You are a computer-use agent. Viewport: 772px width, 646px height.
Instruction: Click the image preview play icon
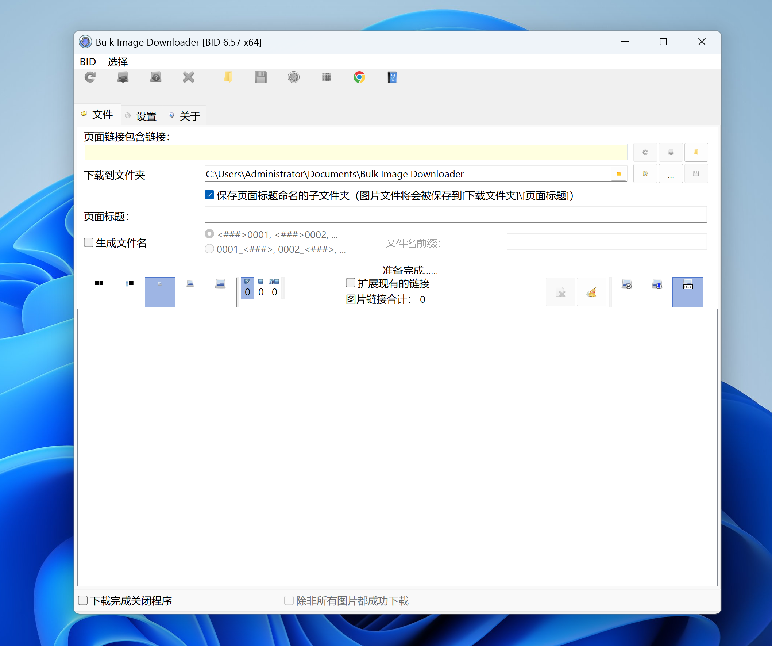(627, 284)
